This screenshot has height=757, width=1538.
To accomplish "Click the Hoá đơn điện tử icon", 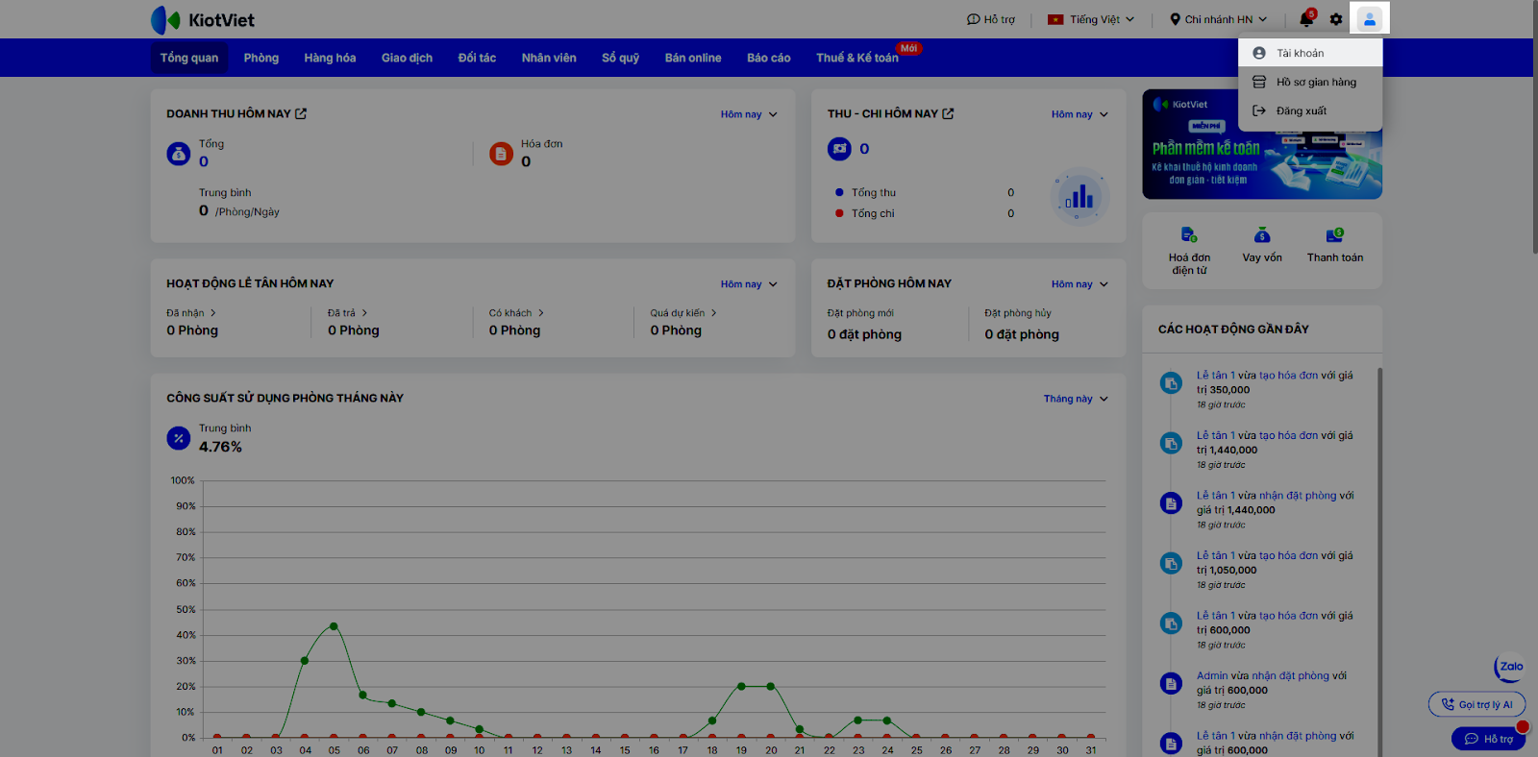I will (x=1189, y=235).
